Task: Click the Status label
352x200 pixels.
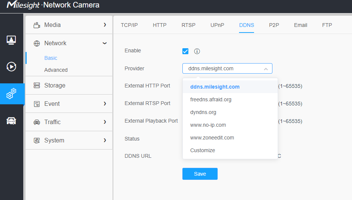Action: [x=132, y=139]
